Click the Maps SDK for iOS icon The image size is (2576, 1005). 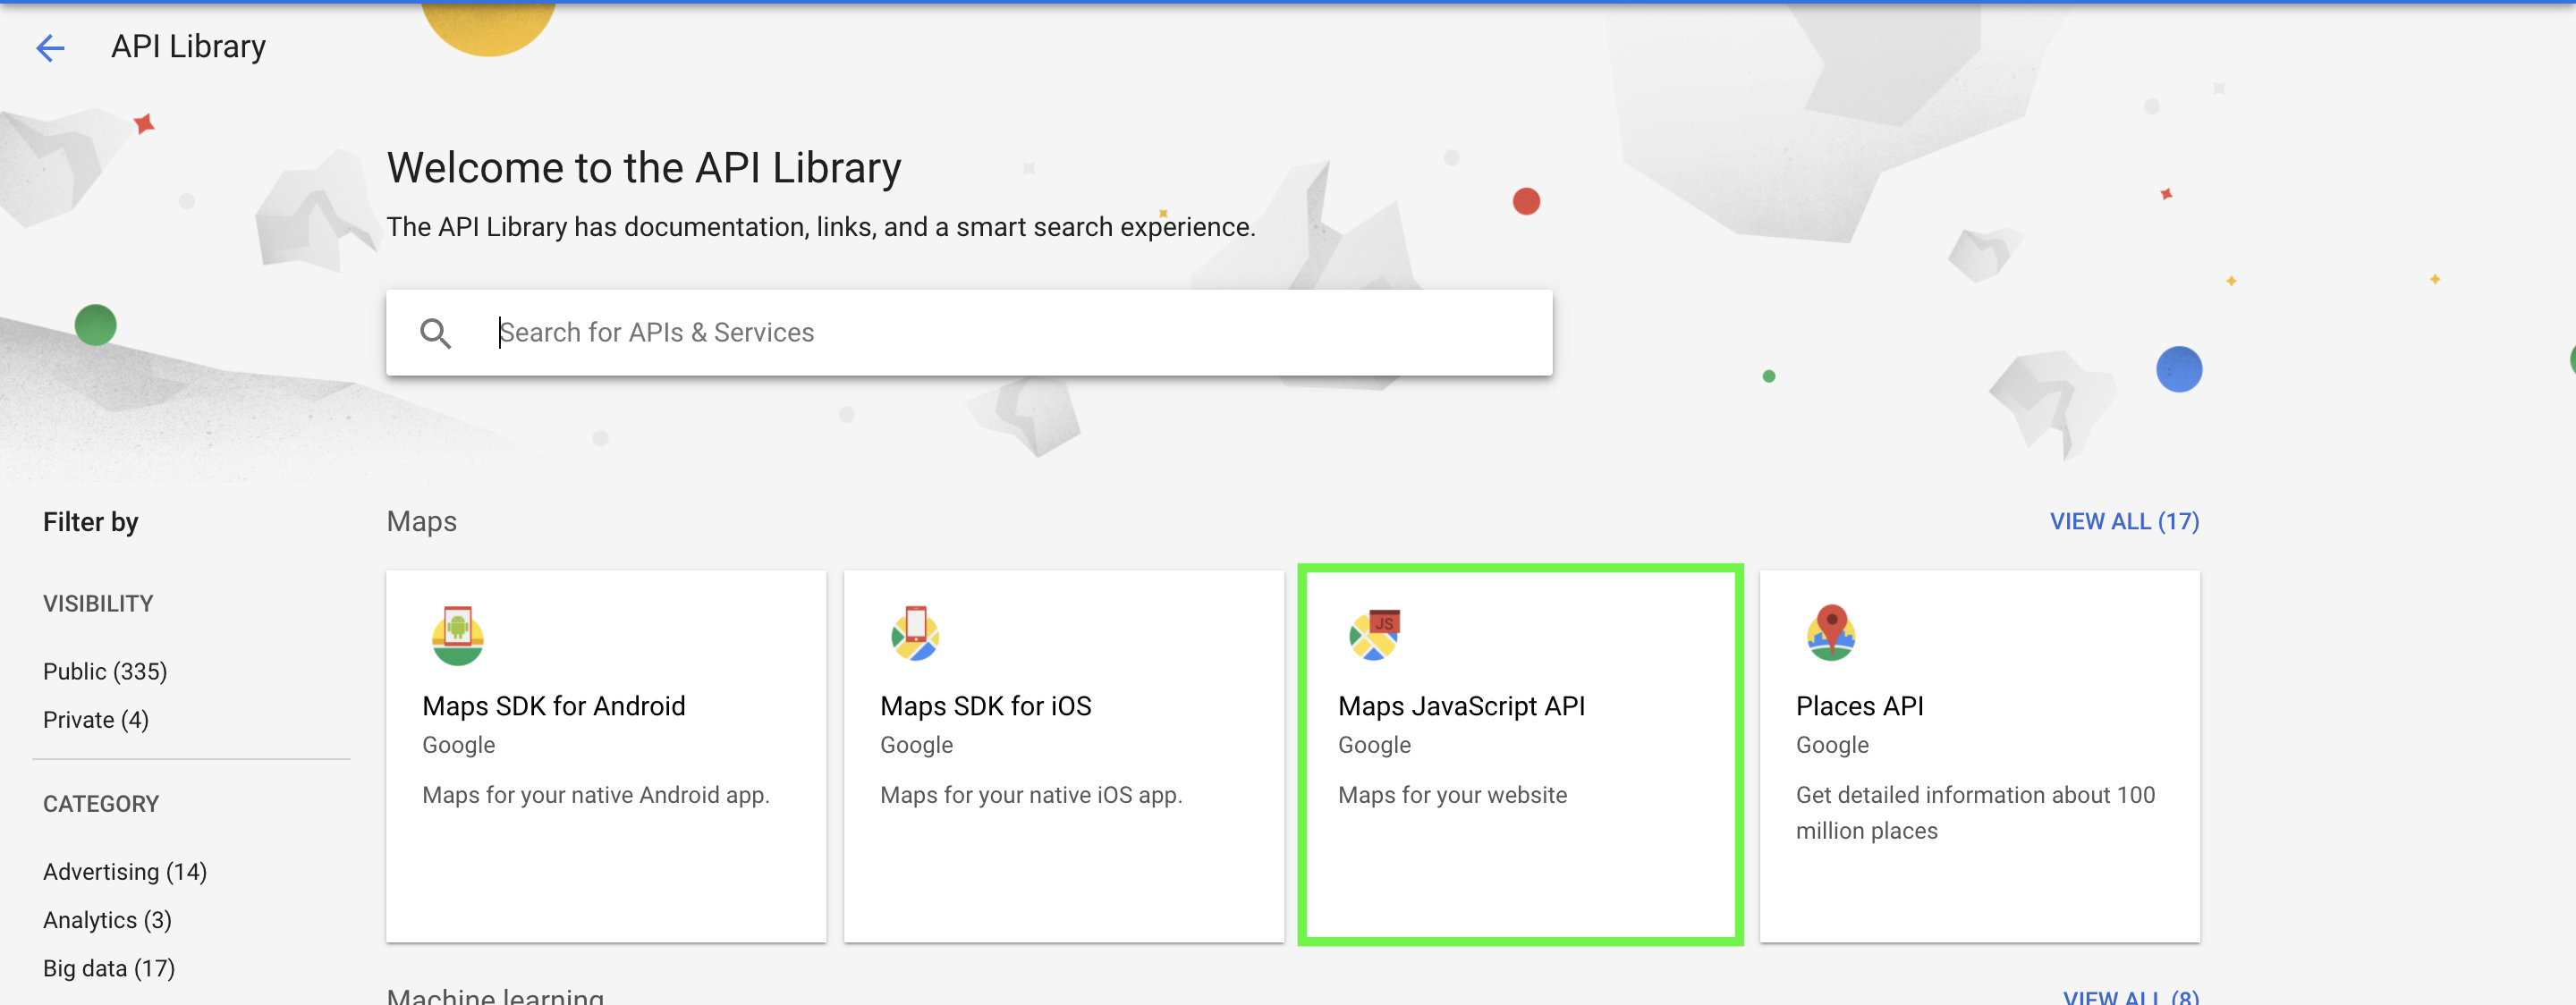pyautogui.click(x=915, y=634)
